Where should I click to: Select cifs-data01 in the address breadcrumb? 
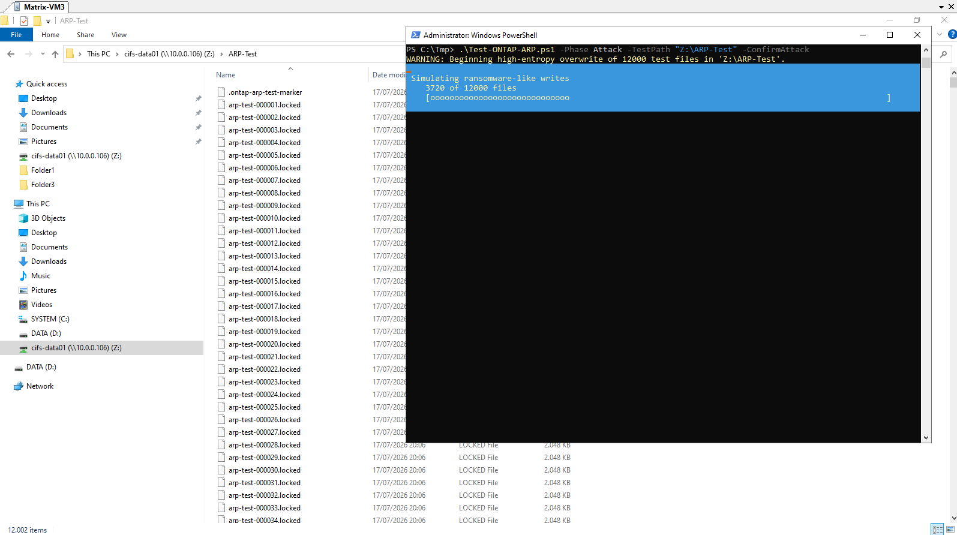[169, 54]
